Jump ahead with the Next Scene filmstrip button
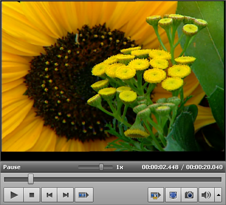 (84, 195)
